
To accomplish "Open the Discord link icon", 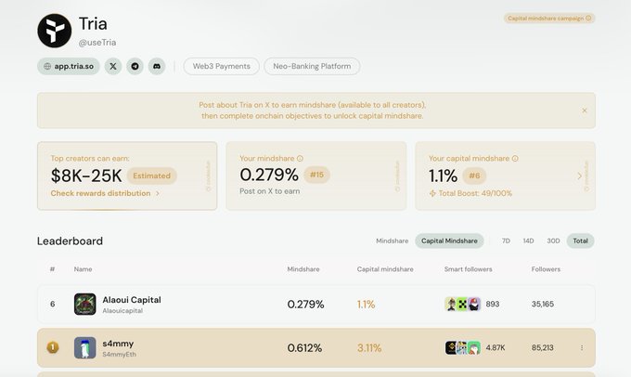I will (x=157, y=66).
